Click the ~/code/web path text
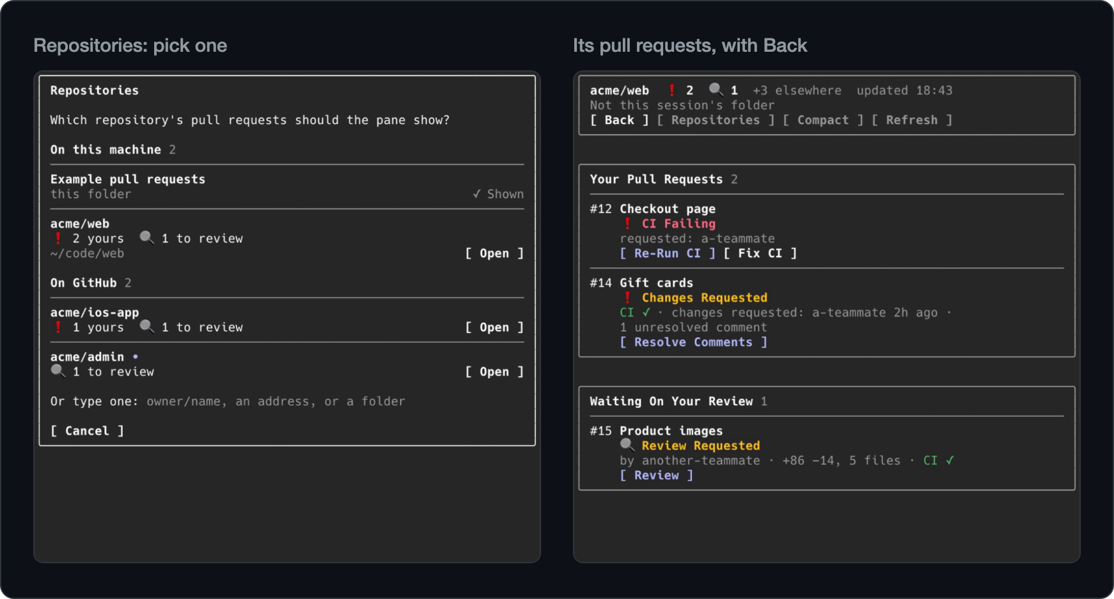The height and width of the screenshot is (599, 1114). pos(87,254)
